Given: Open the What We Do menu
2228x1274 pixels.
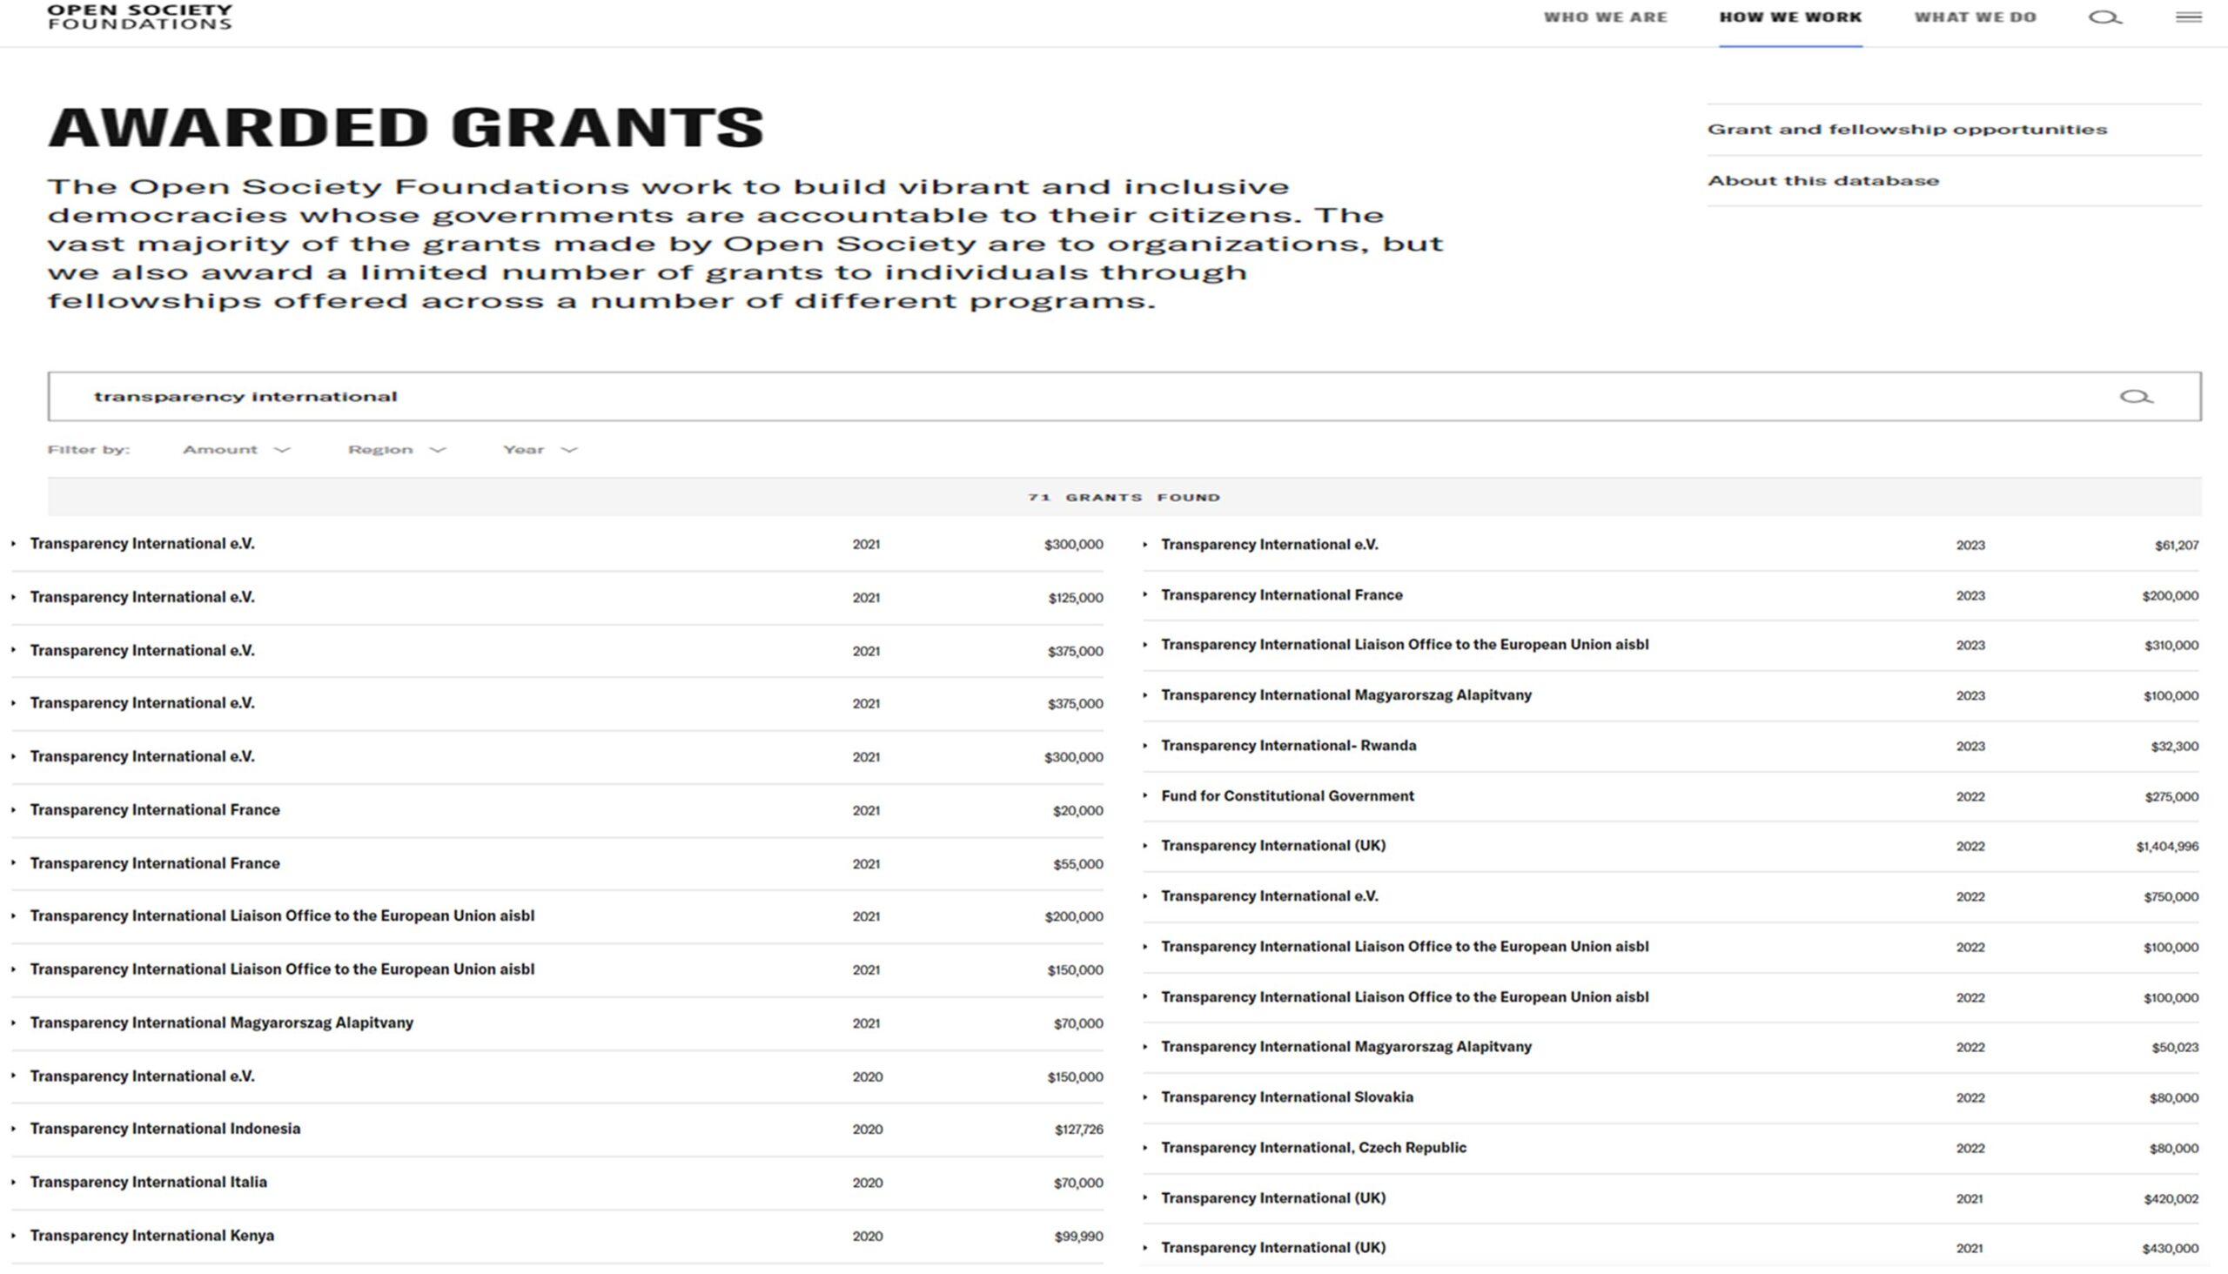Looking at the screenshot, I should (x=1975, y=17).
